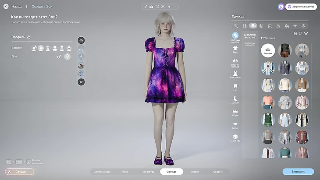Expand the 'Шаблоны нарядов' outfit templates category
The image size is (320, 180).
pos(235,36)
